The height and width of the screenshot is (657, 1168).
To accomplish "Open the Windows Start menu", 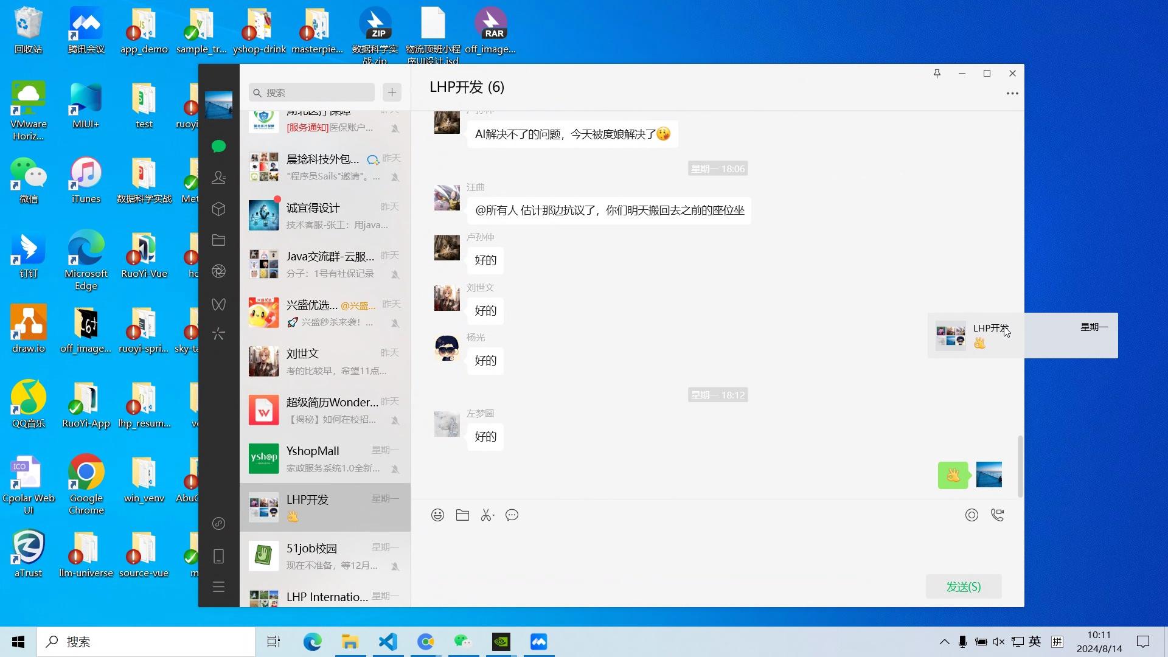I will [x=18, y=642].
